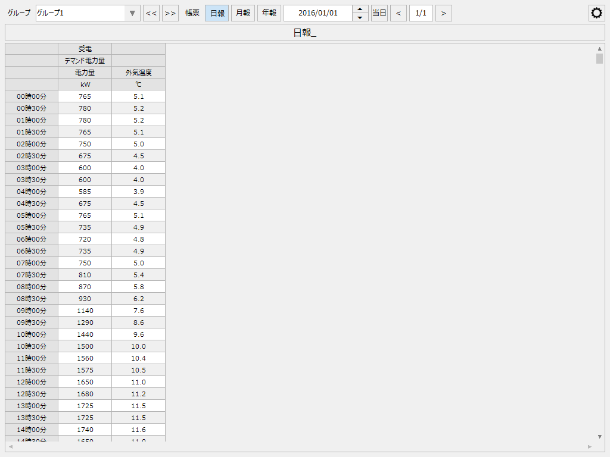Expand the group selector arrow
The width and height of the screenshot is (610, 457).
[x=132, y=12]
